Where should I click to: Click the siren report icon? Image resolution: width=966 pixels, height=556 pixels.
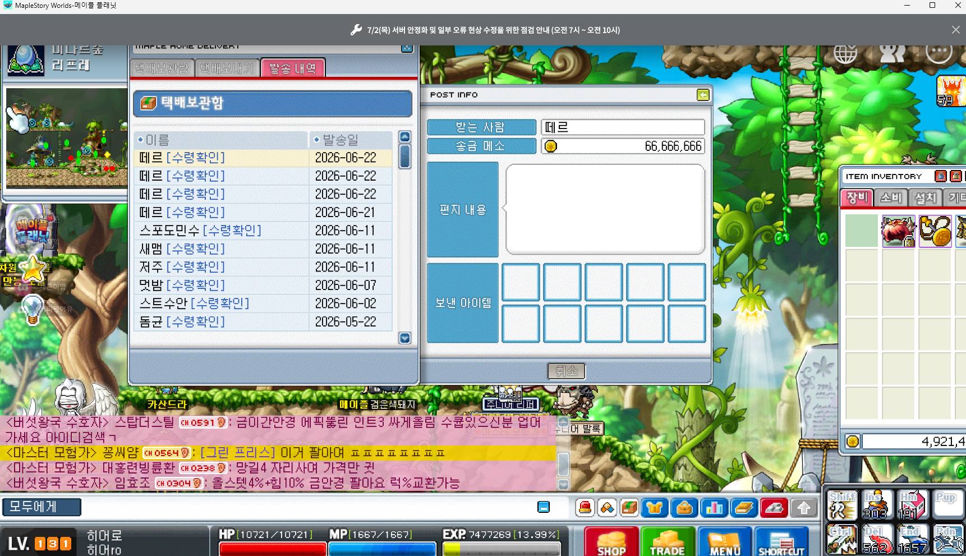(585, 508)
